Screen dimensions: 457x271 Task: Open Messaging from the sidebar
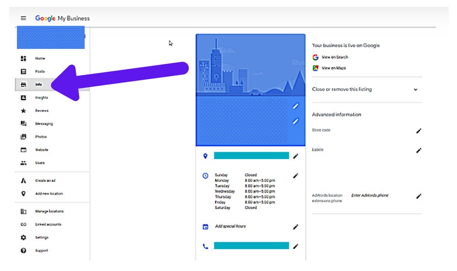pyautogui.click(x=44, y=124)
